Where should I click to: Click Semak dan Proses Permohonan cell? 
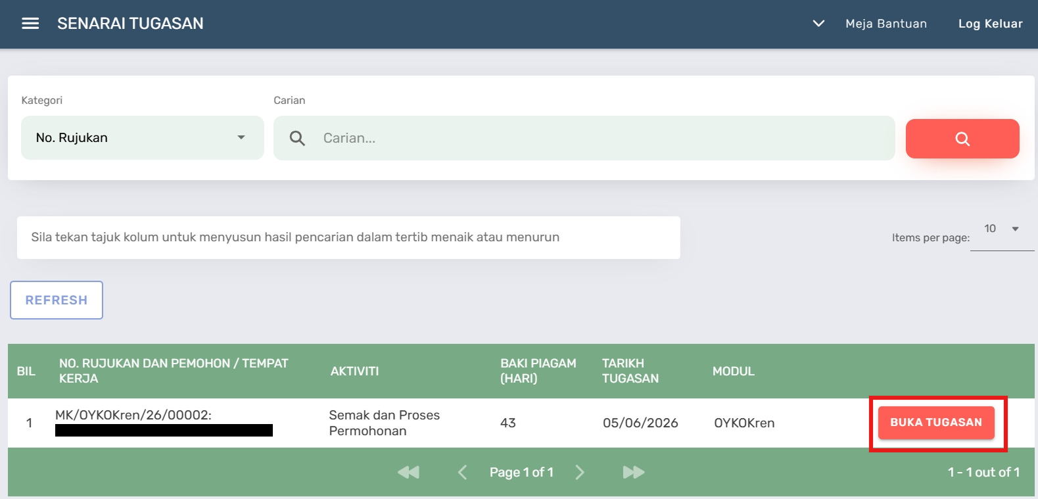(x=385, y=423)
